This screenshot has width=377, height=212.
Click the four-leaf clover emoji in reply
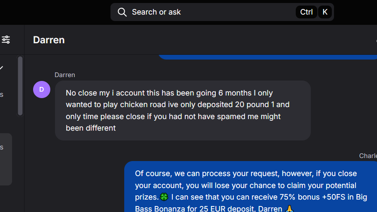coord(164,197)
